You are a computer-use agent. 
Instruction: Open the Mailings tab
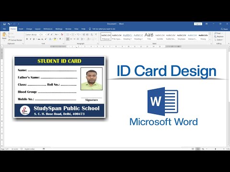click(x=59, y=29)
